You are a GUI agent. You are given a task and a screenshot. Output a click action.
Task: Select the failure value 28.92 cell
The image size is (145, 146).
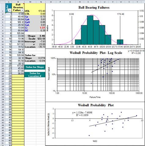[18, 25]
